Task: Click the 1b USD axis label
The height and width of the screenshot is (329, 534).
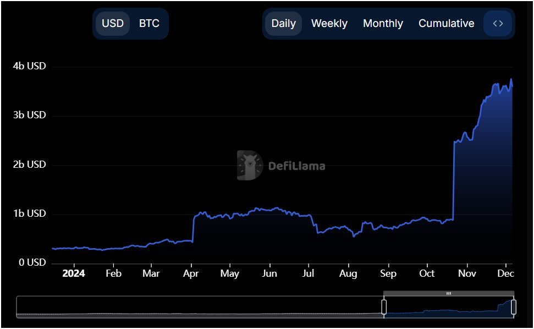Action: 29,213
